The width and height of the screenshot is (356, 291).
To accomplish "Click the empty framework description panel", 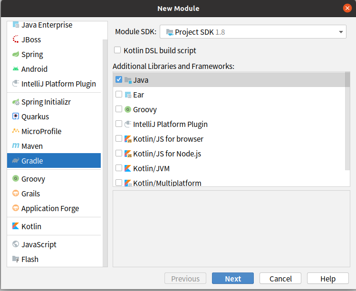I will tap(231, 229).
